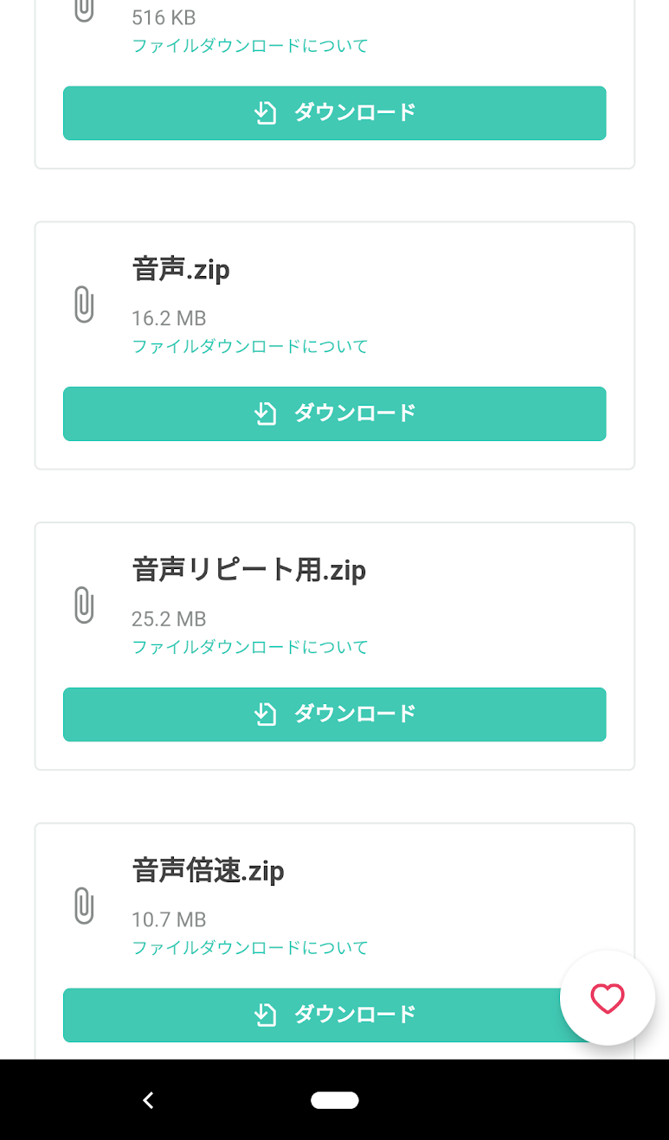
Task: Open ファイルダウンロードについて link under 10.7 MB
Action: click(250, 948)
